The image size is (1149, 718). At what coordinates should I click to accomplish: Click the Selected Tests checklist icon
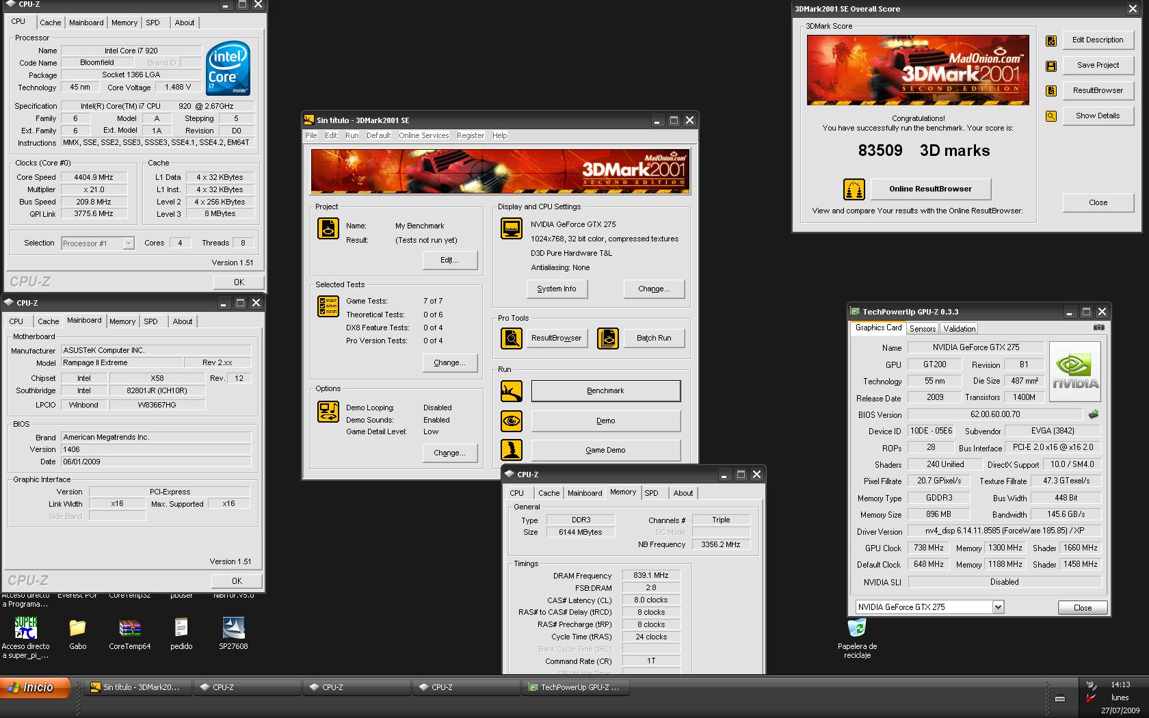click(328, 306)
